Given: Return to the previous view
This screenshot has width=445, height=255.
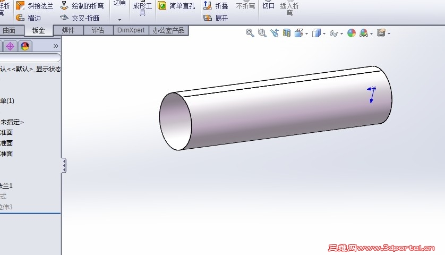Looking at the screenshot, I should pyautogui.click(x=275, y=33).
